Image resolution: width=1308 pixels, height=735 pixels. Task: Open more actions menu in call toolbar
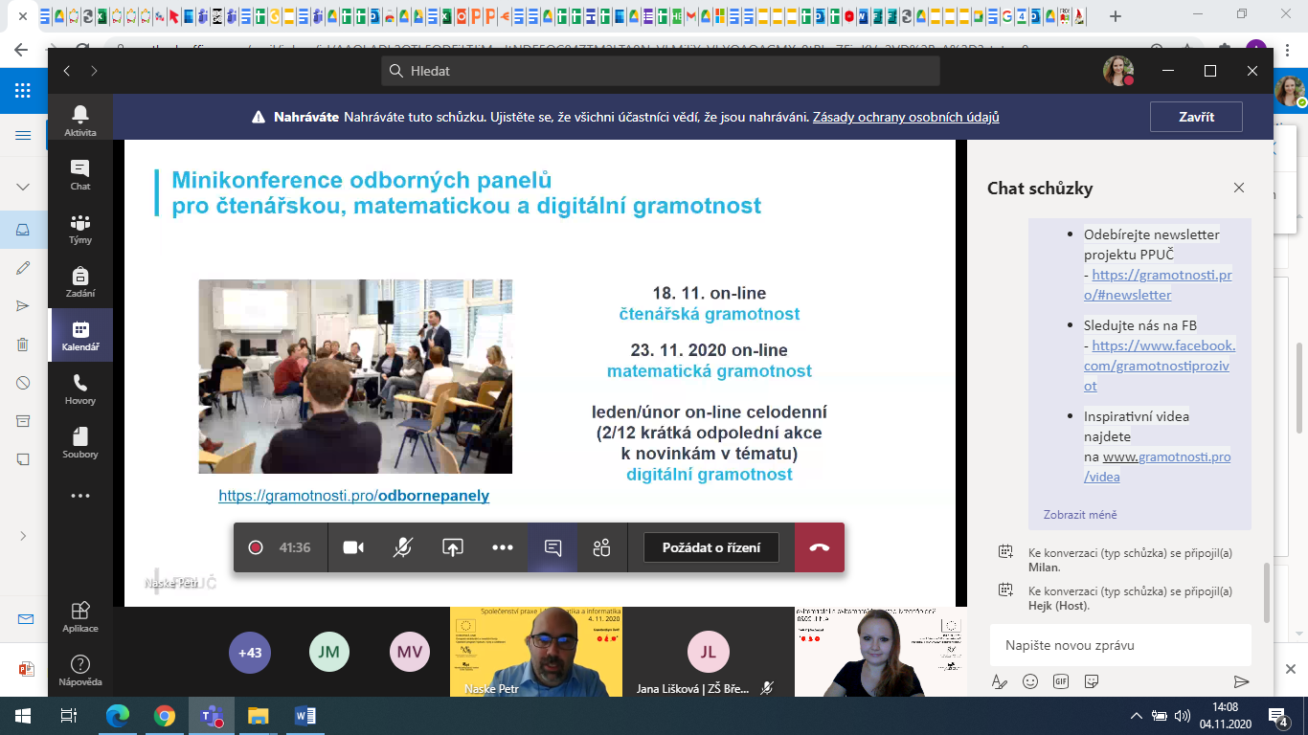(x=503, y=547)
